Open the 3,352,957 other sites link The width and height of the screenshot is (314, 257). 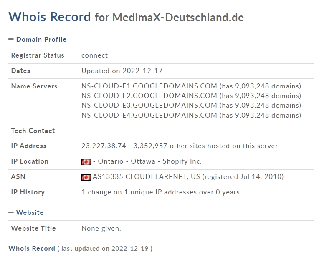[x=205, y=146]
